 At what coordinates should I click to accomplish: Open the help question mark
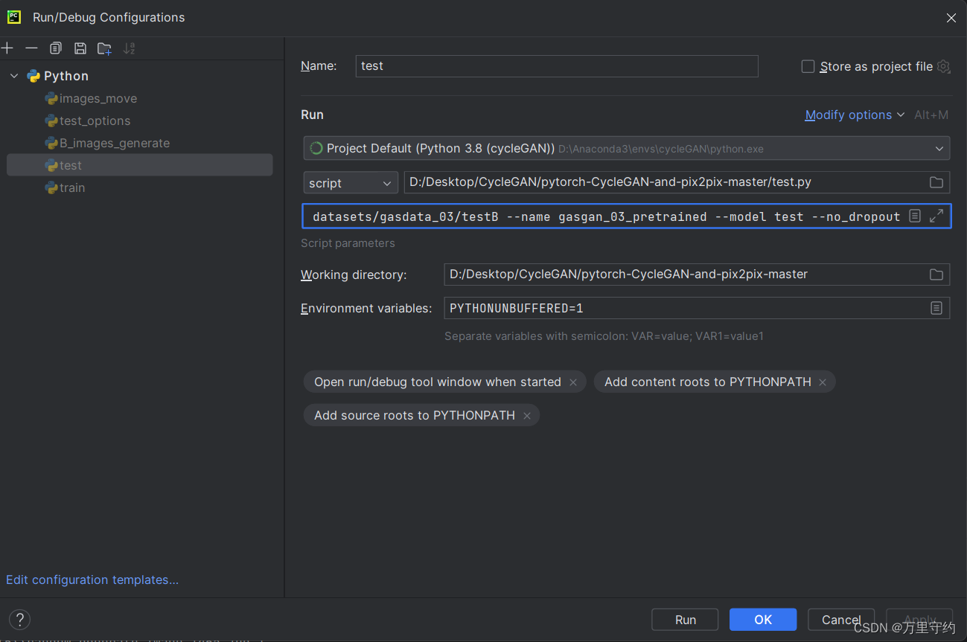(19, 619)
